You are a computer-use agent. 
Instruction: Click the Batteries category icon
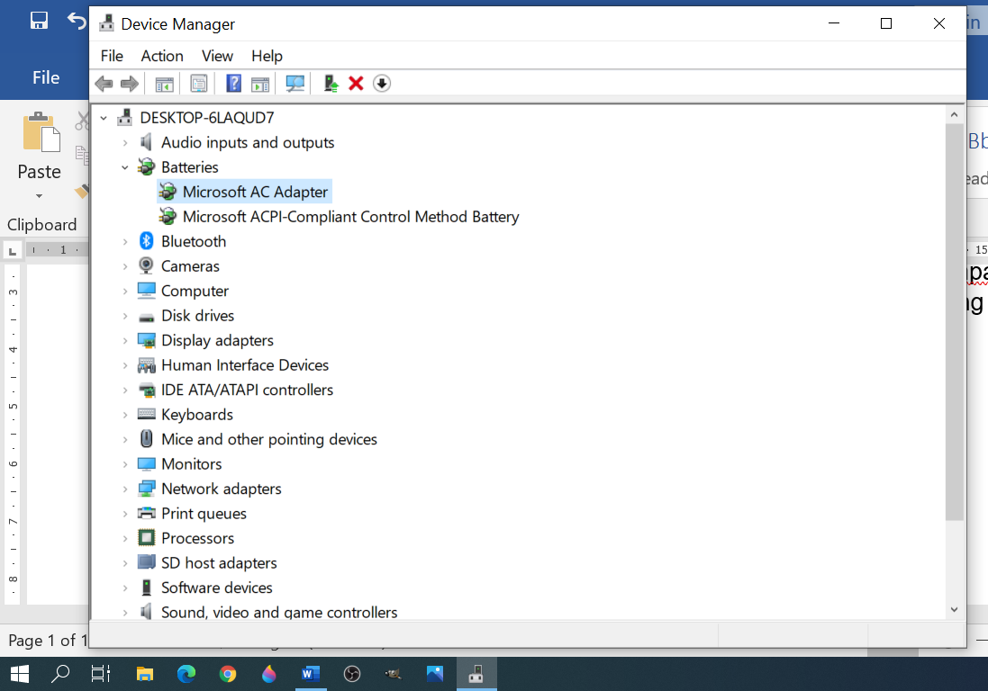point(146,166)
